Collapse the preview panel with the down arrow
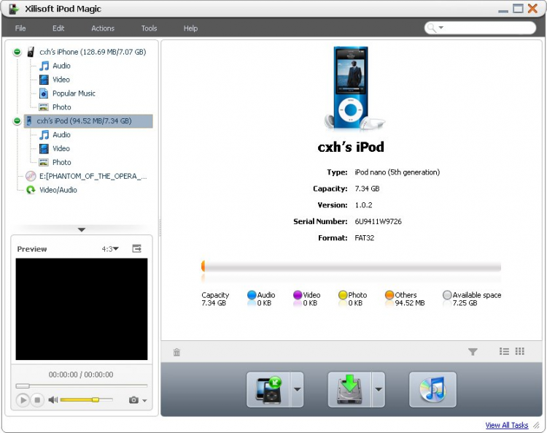Viewport: 547px width, 433px height. (x=82, y=230)
